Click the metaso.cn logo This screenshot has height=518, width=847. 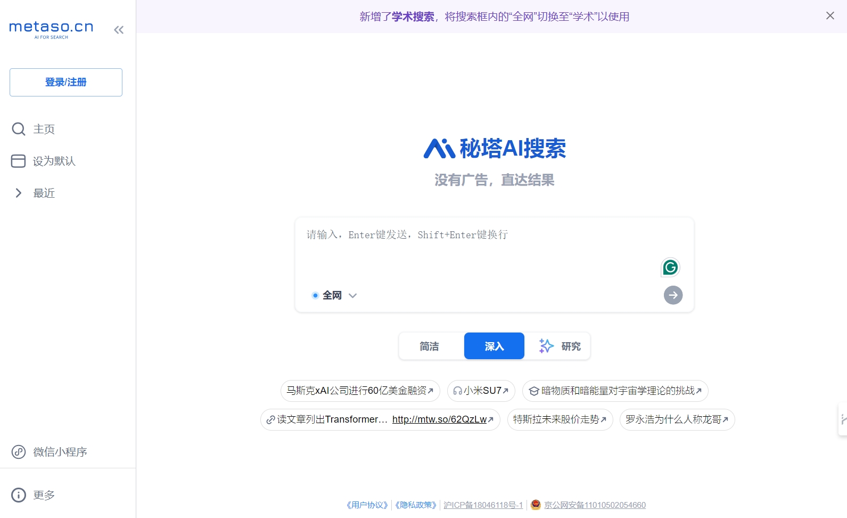(x=51, y=29)
